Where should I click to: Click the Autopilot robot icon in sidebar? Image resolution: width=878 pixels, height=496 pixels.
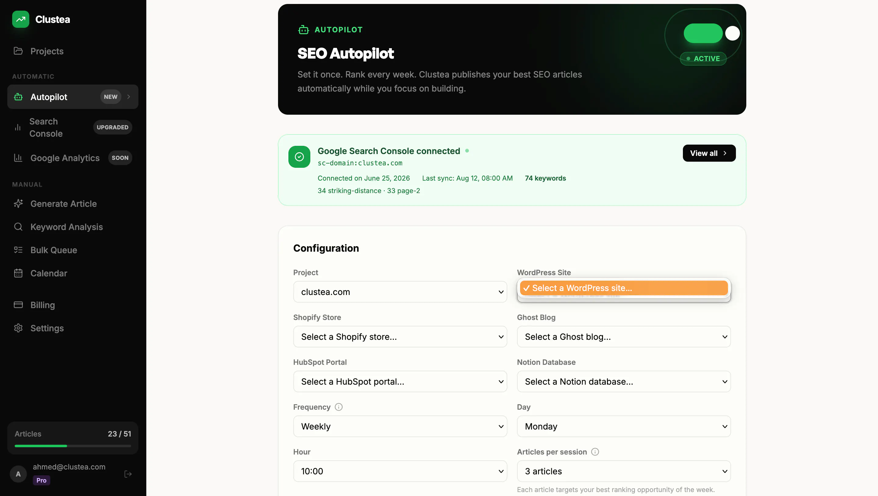[18, 97]
